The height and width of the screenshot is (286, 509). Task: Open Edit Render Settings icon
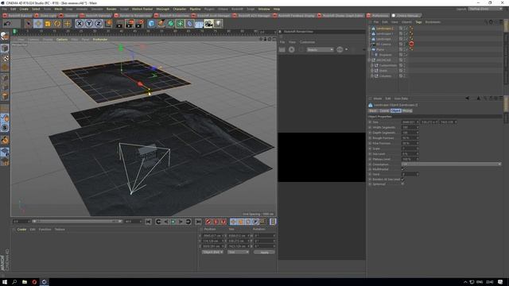pos(140,23)
